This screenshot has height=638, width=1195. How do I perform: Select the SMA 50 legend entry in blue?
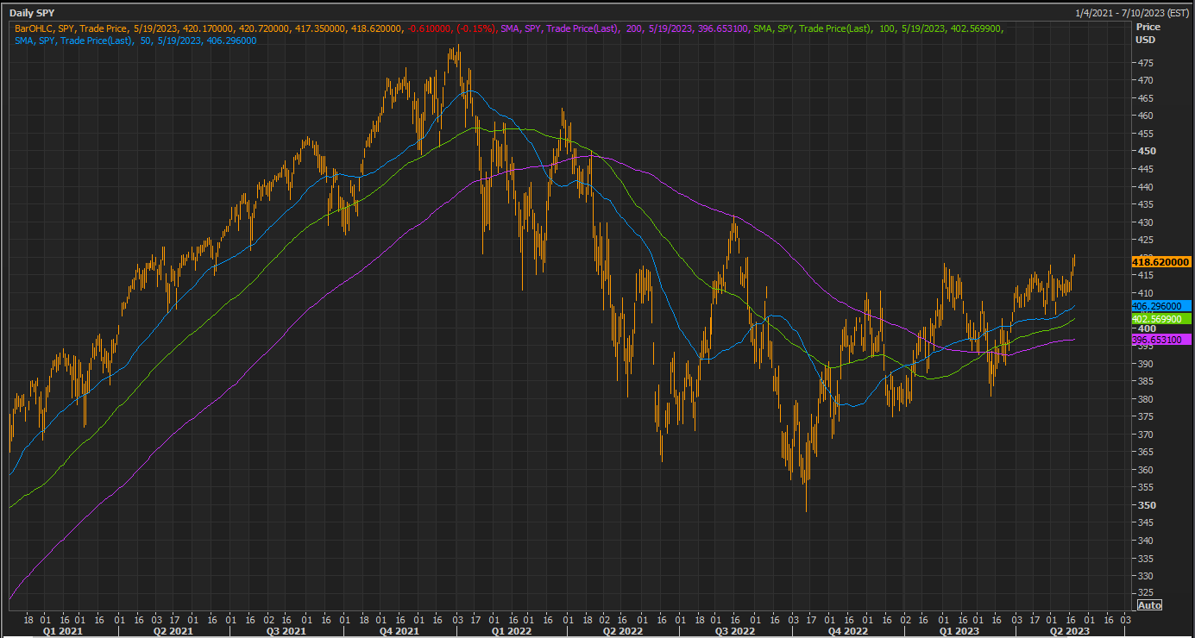(135, 41)
